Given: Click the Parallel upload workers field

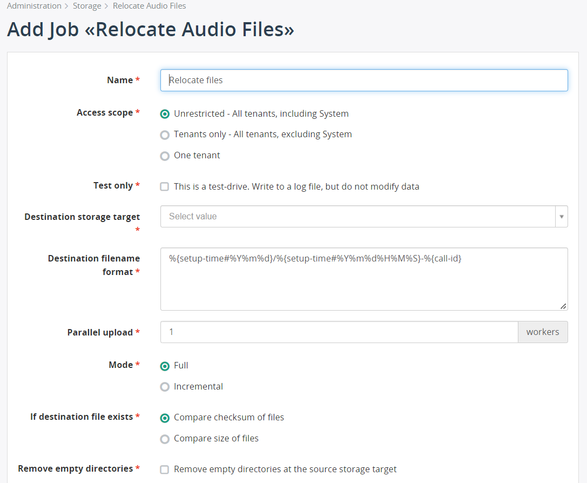Looking at the screenshot, I should [x=339, y=332].
